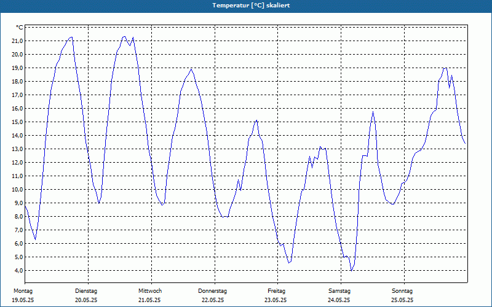The image size is (492, 307).
Task: Click the 'Donnerstag' day label
Action: click(212, 291)
